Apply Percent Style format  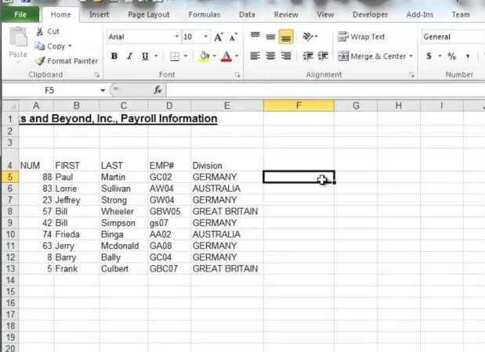pos(452,56)
